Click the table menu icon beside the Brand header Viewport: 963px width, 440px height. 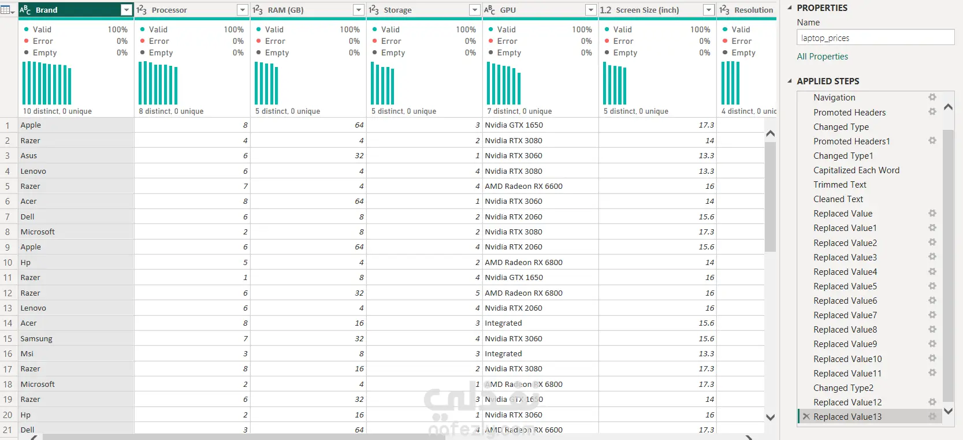(x=8, y=10)
